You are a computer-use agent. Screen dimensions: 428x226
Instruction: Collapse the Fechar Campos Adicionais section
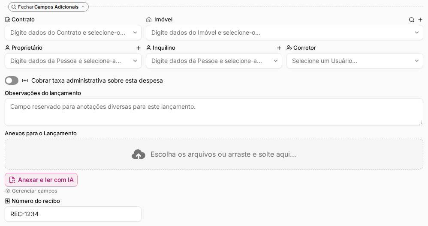pyautogui.click(x=48, y=7)
